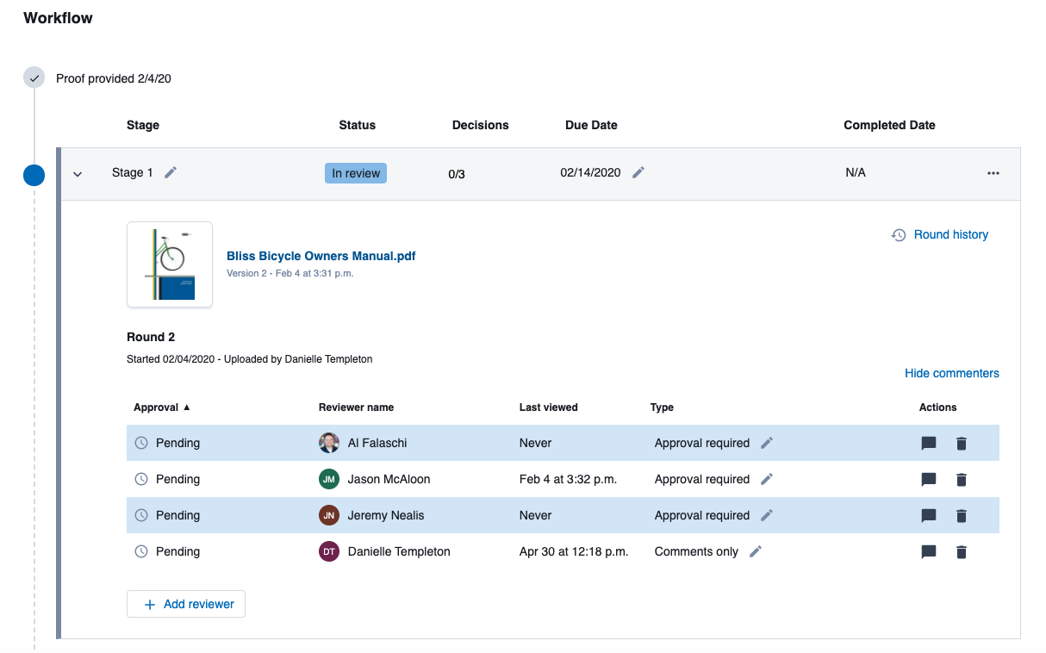This screenshot has width=1046, height=653.
Task: Click Pending clock icon for Jason McAloon
Action: point(141,479)
